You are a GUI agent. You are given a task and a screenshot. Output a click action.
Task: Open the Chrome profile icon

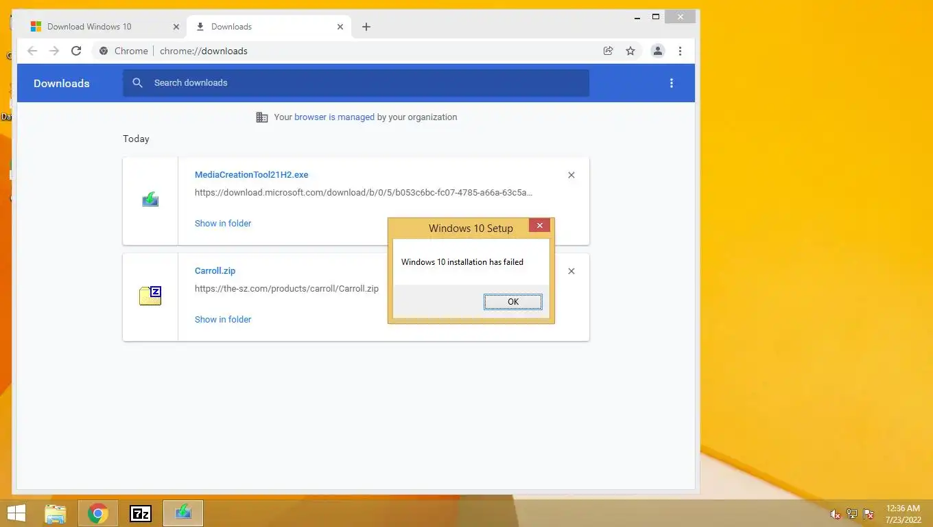click(x=657, y=51)
